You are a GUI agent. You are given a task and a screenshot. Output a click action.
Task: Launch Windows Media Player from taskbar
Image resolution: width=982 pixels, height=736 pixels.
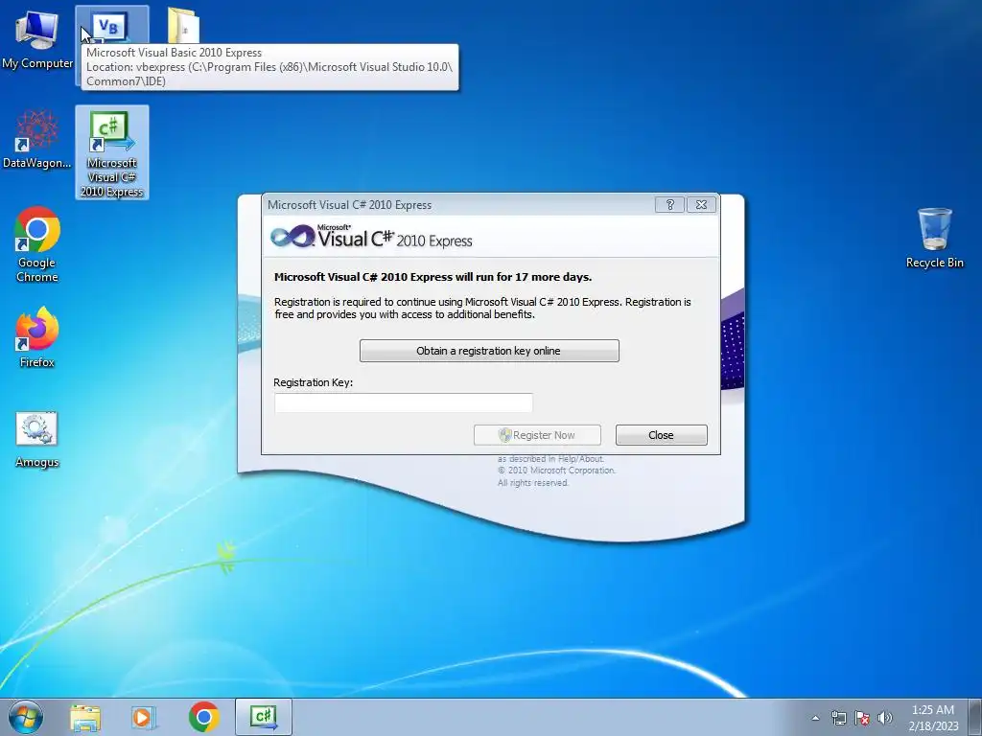pos(144,717)
